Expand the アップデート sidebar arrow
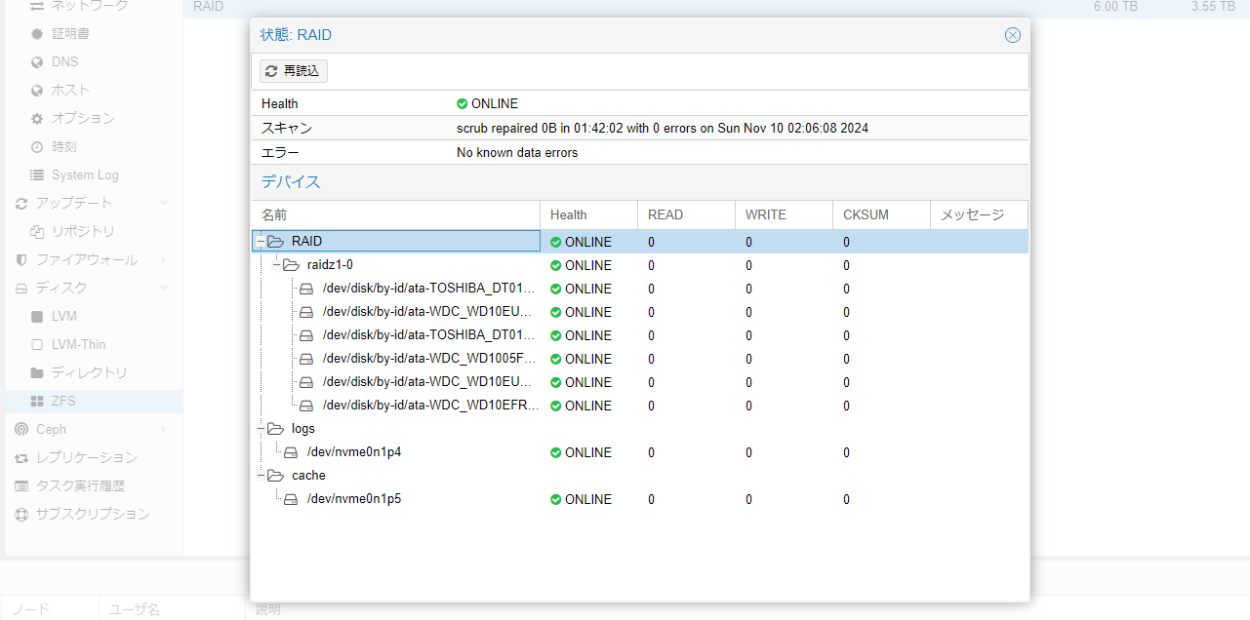Viewport: 1250px width, 620px height. click(164, 204)
